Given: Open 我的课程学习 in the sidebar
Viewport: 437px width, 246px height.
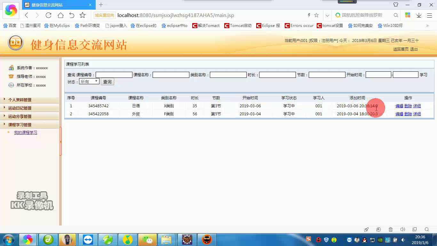Looking at the screenshot, I should tap(26, 132).
